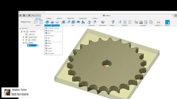
Task: Choose 2D Adaptive Clearing from the menu
Action: pyautogui.click(x=53, y=28)
